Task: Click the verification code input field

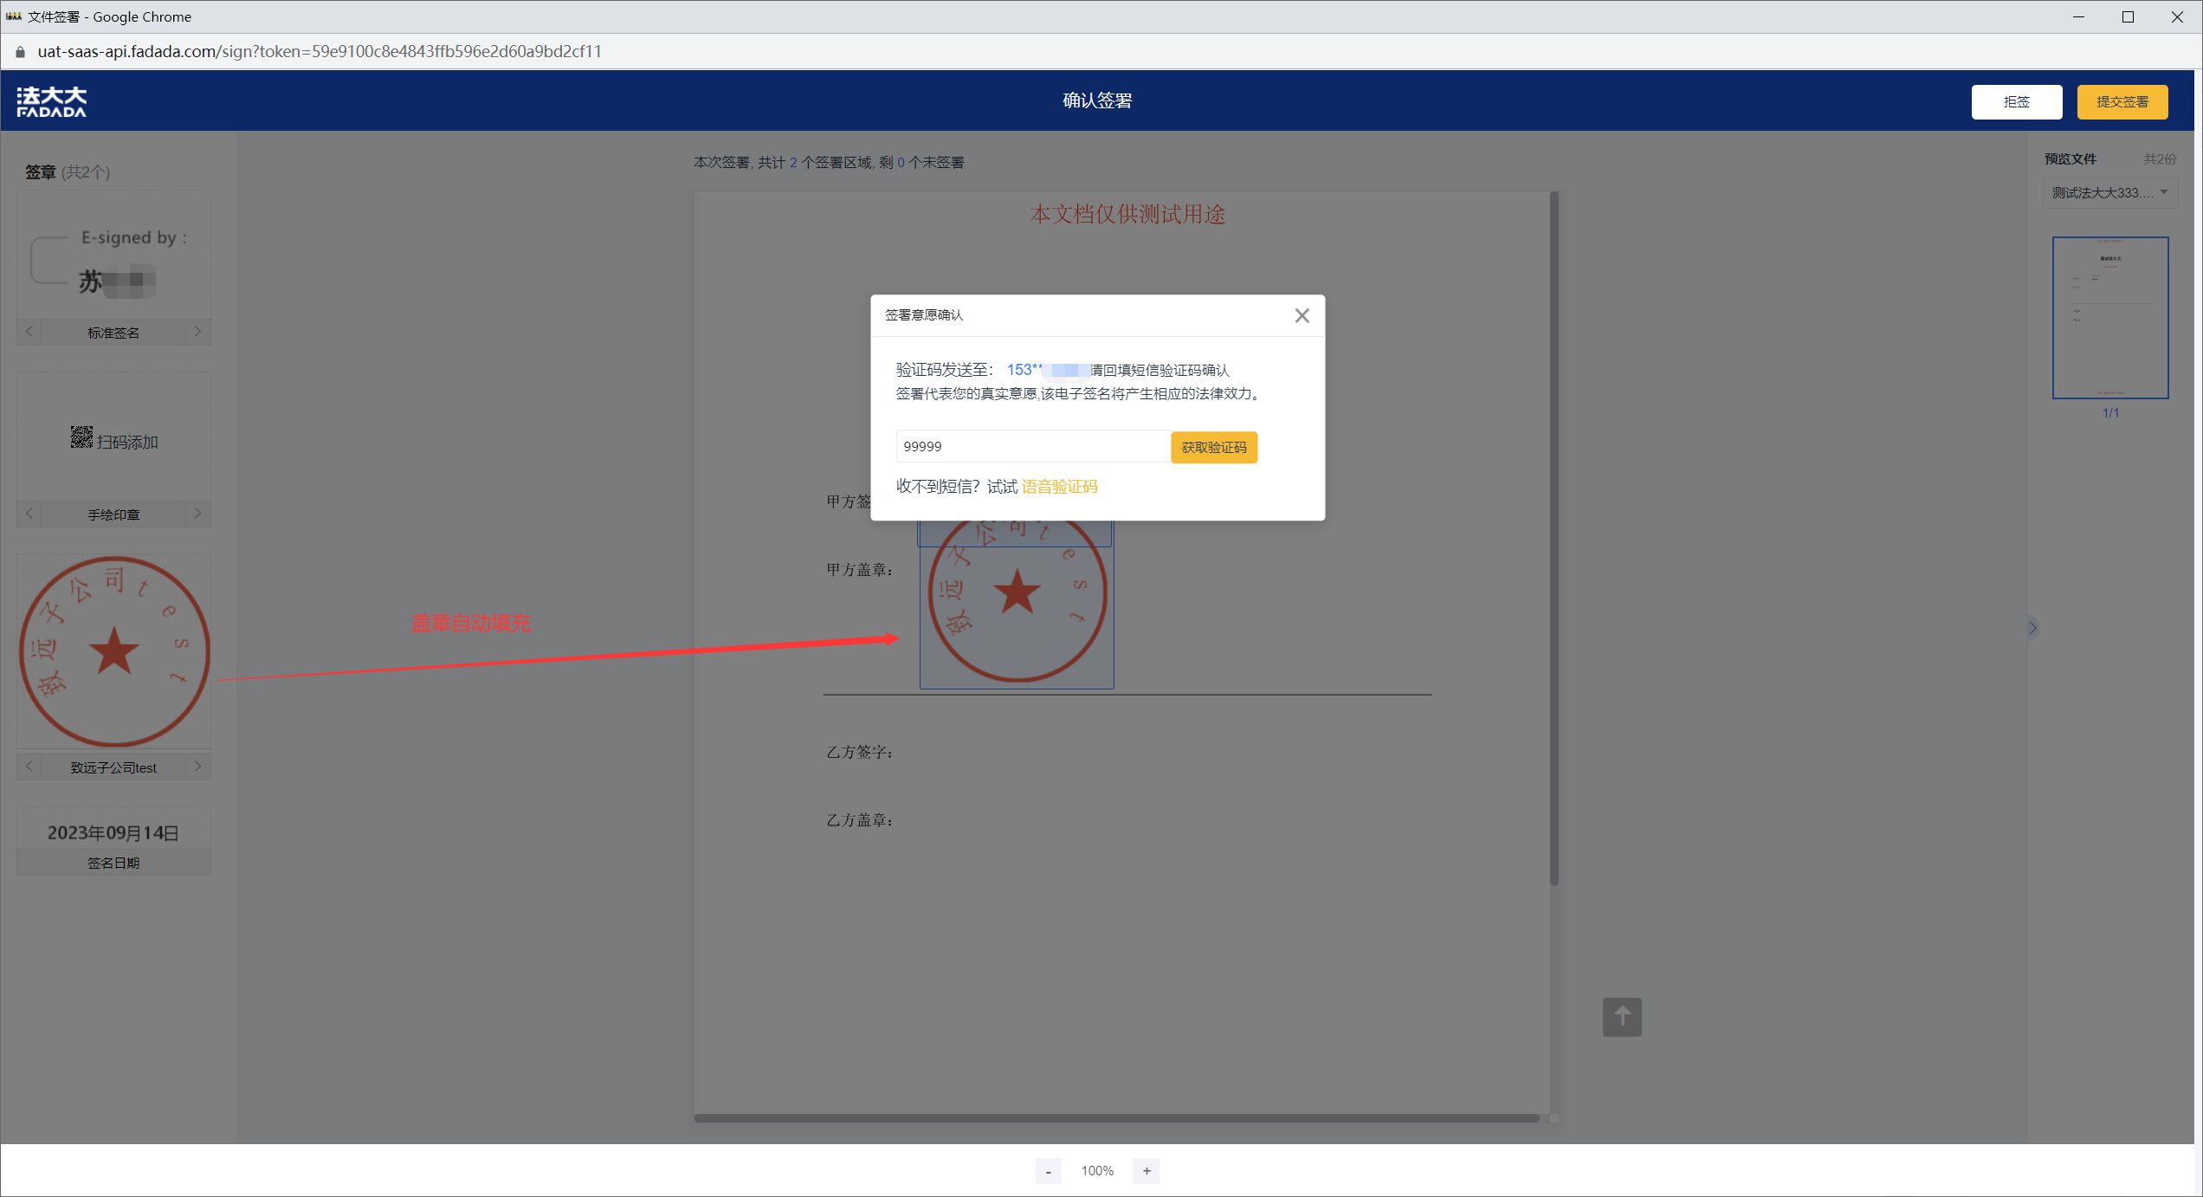Action: tap(1032, 447)
